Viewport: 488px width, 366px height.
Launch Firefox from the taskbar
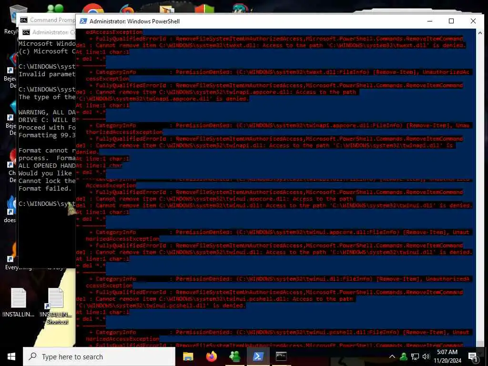point(211,356)
